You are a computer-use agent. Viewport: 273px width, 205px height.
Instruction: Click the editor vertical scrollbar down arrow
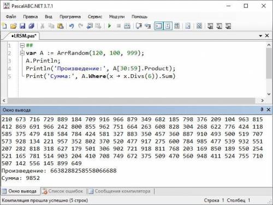tap(269, 94)
